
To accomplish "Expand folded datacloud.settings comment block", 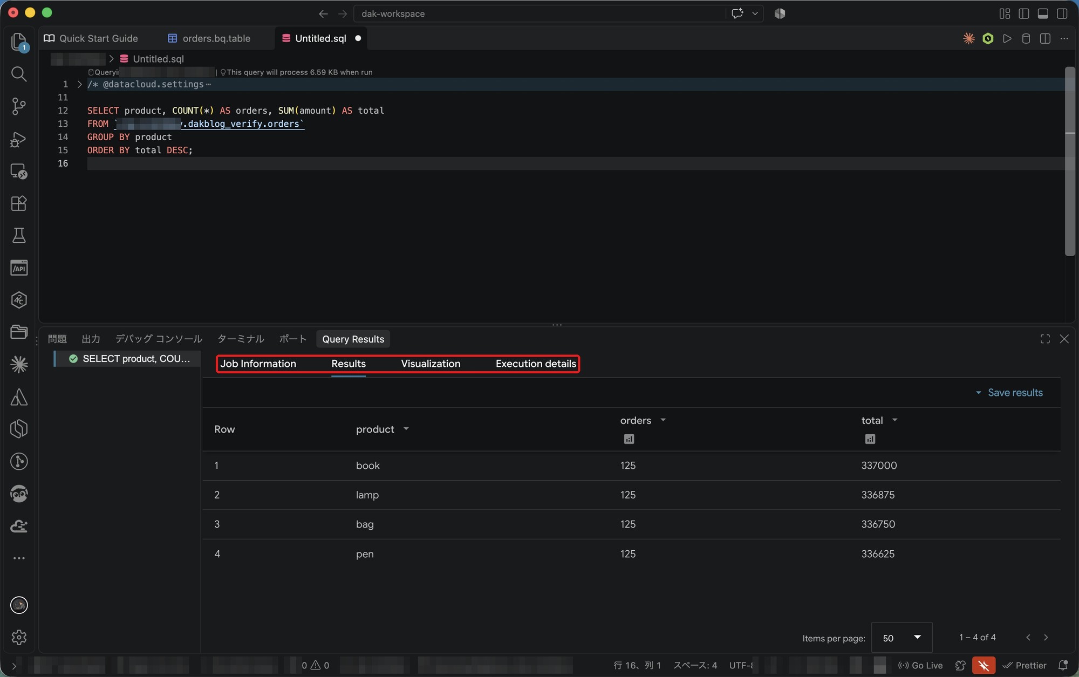I will click(79, 84).
